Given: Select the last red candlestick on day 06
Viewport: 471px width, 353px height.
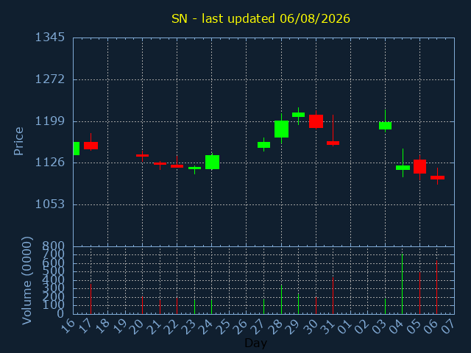Looking at the screenshot, I should (437, 178).
